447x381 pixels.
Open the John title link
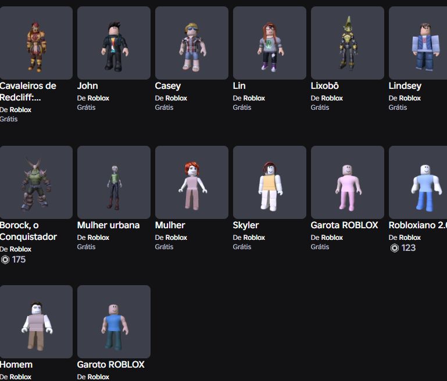coord(88,86)
